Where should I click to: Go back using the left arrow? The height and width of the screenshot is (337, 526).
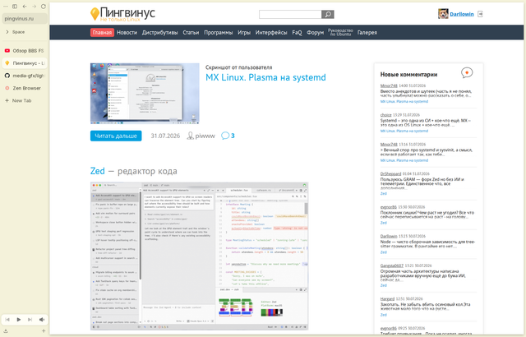point(25,7)
